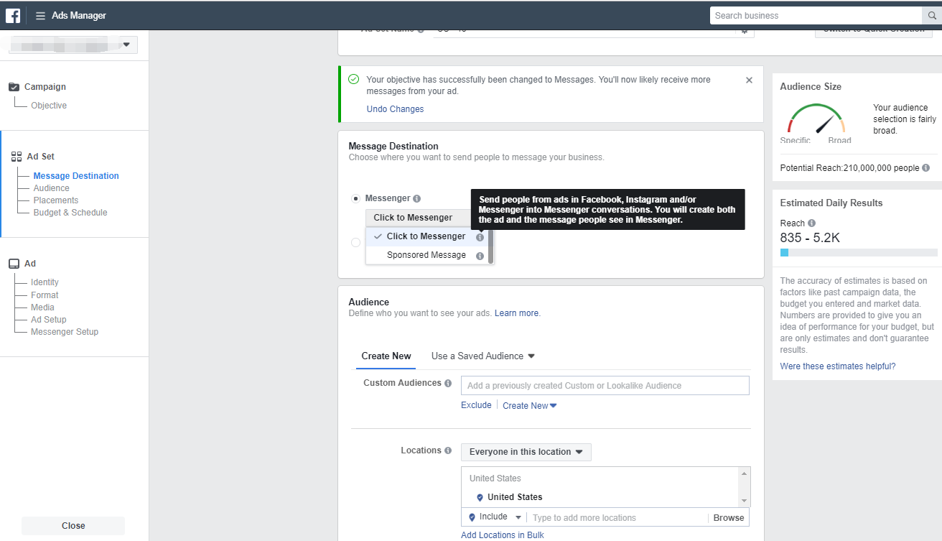This screenshot has width=942, height=541.
Task: Click inside the Search business field
Action: [816, 16]
